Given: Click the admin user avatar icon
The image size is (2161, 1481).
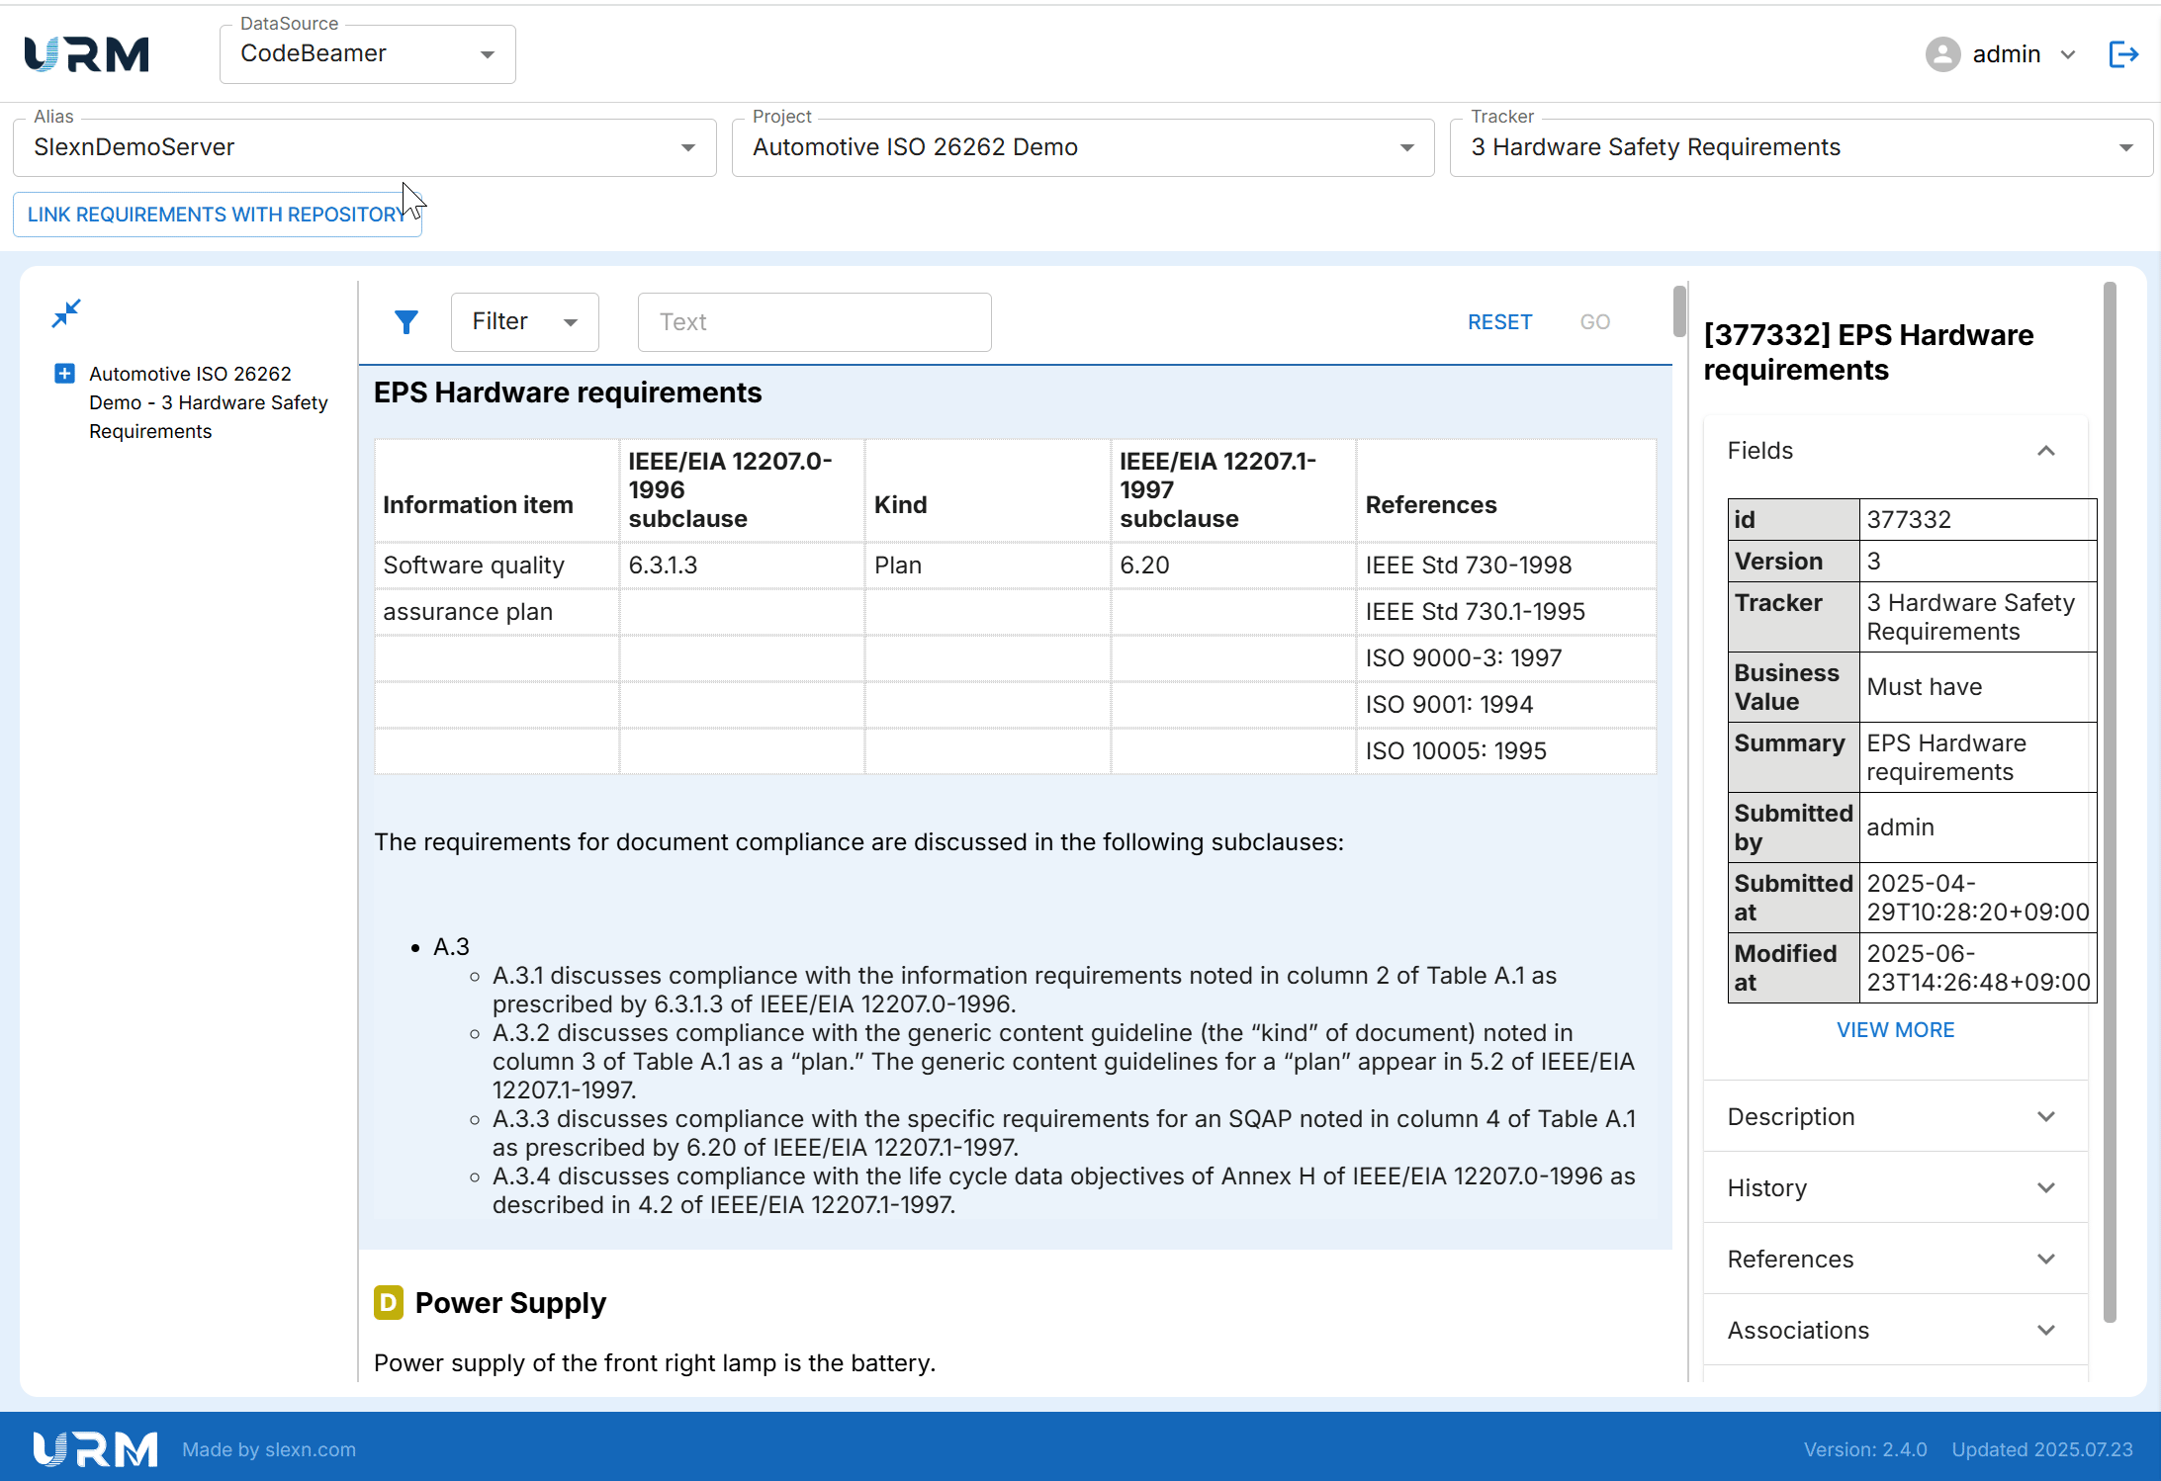Looking at the screenshot, I should coord(1942,54).
